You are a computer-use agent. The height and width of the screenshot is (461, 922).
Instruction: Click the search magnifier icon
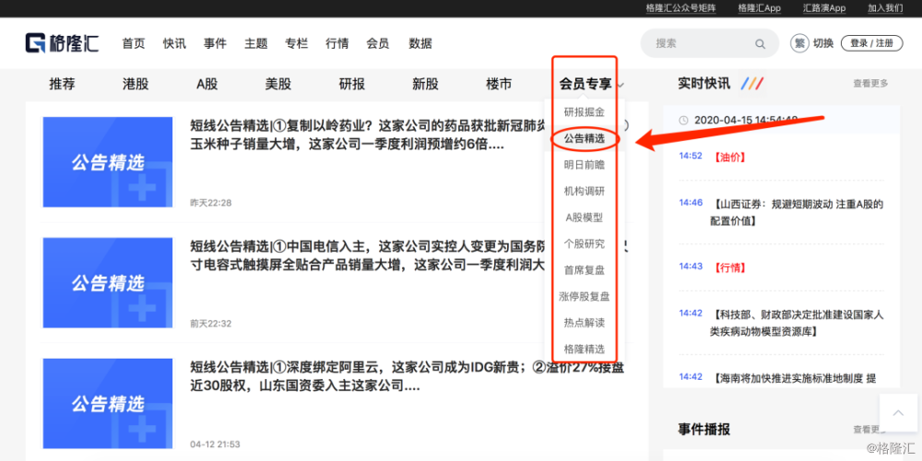(761, 43)
